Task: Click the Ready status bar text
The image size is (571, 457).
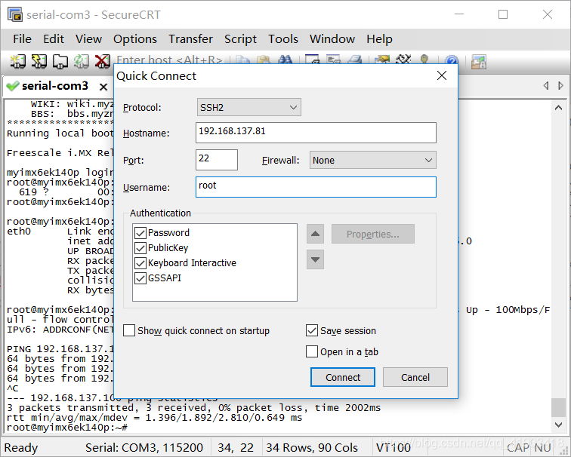Action: 20,447
